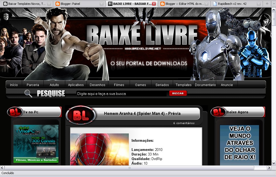The width and height of the screenshot is (276, 177).
Task: Open Seriados category
Action: point(162,85)
